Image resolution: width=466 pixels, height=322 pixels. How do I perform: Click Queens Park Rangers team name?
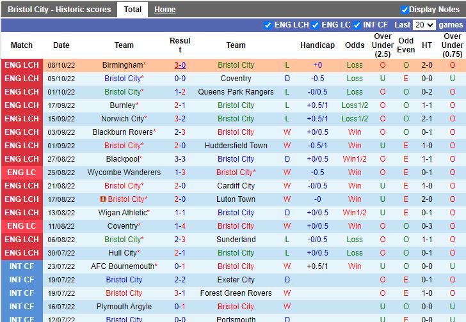pos(236,92)
